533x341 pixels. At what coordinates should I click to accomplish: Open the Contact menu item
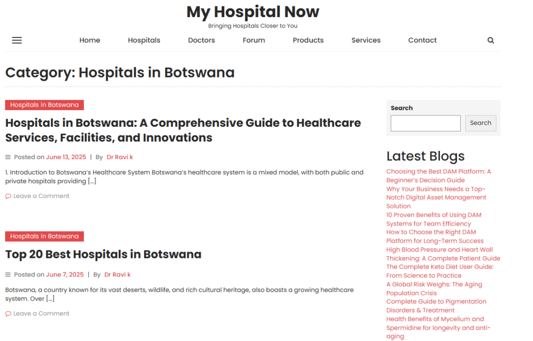(x=423, y=41)
